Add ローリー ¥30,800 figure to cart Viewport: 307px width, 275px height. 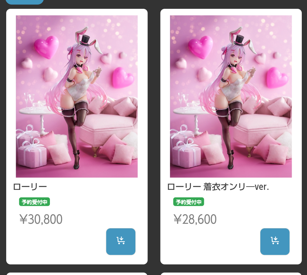[x=121, y=241]
